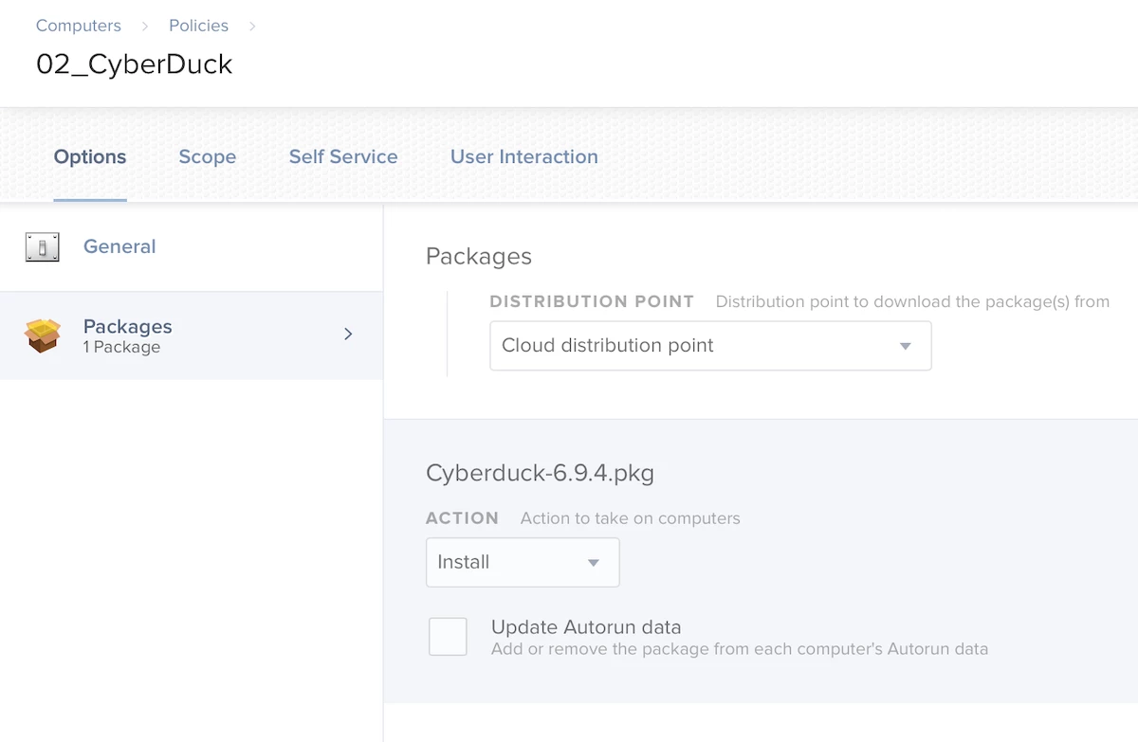Click the chevron arrow beside Packages

pos(348,334)
